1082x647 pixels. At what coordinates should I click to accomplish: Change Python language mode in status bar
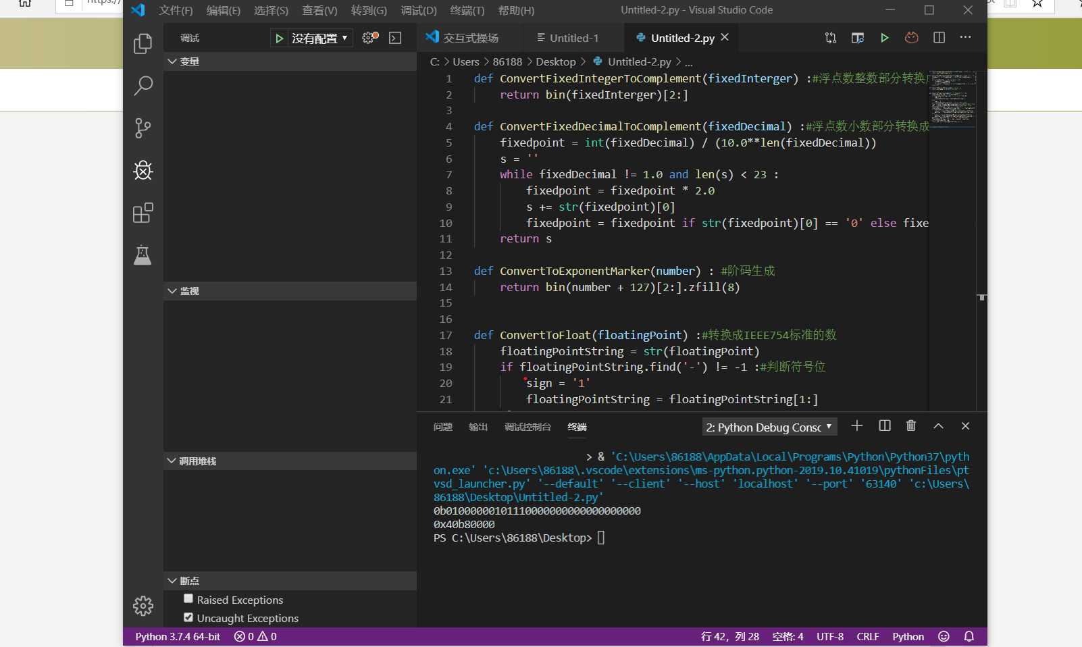[908, 637]
